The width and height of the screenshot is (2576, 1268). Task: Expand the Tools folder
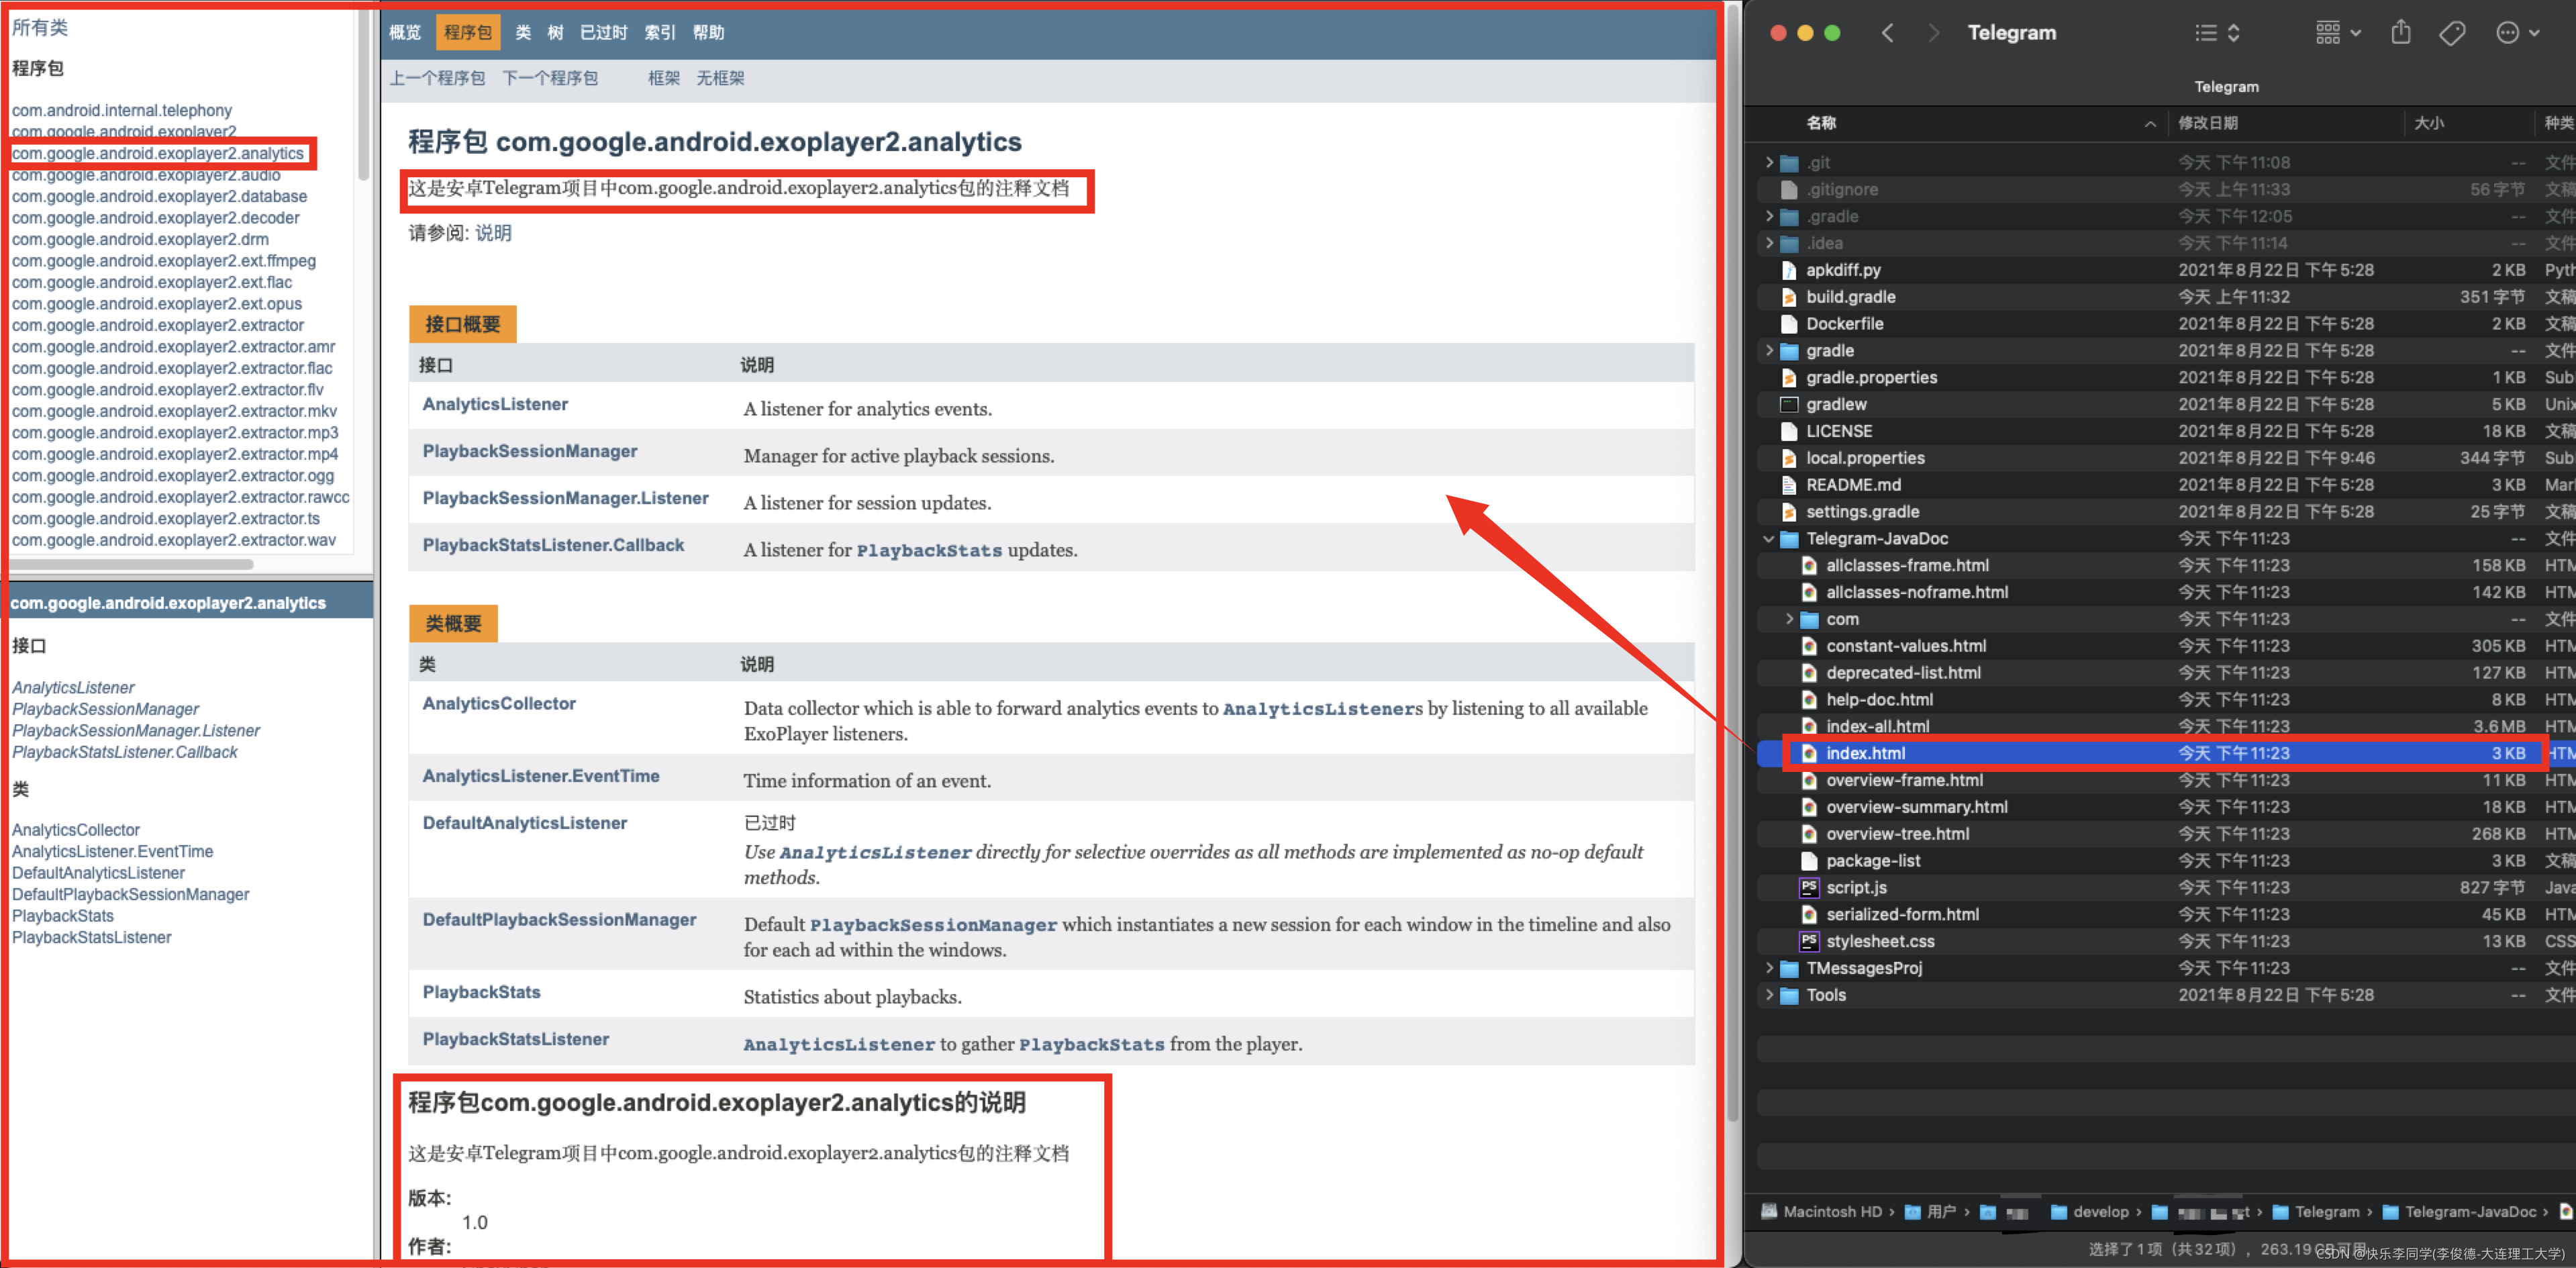point(1769,995)
